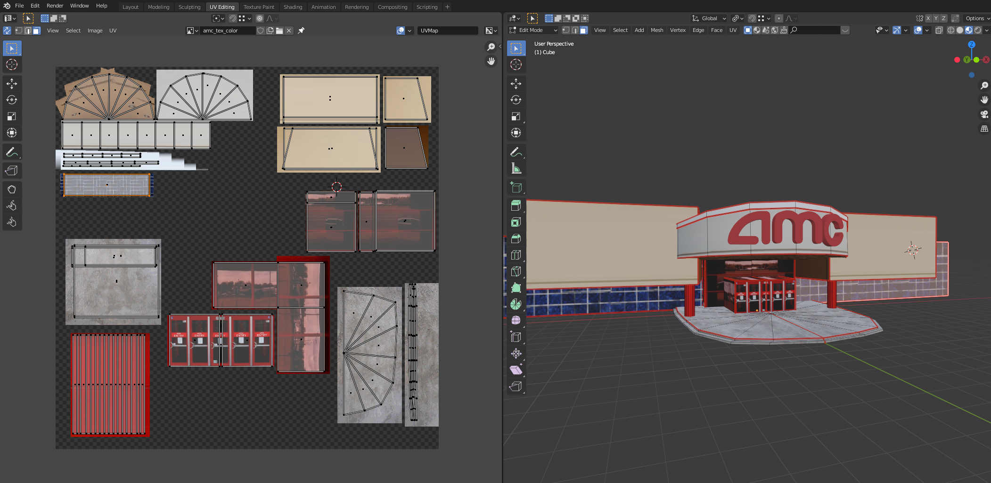
Task: Choose the Loop Cut tool
Action: (x=516, y=255)
